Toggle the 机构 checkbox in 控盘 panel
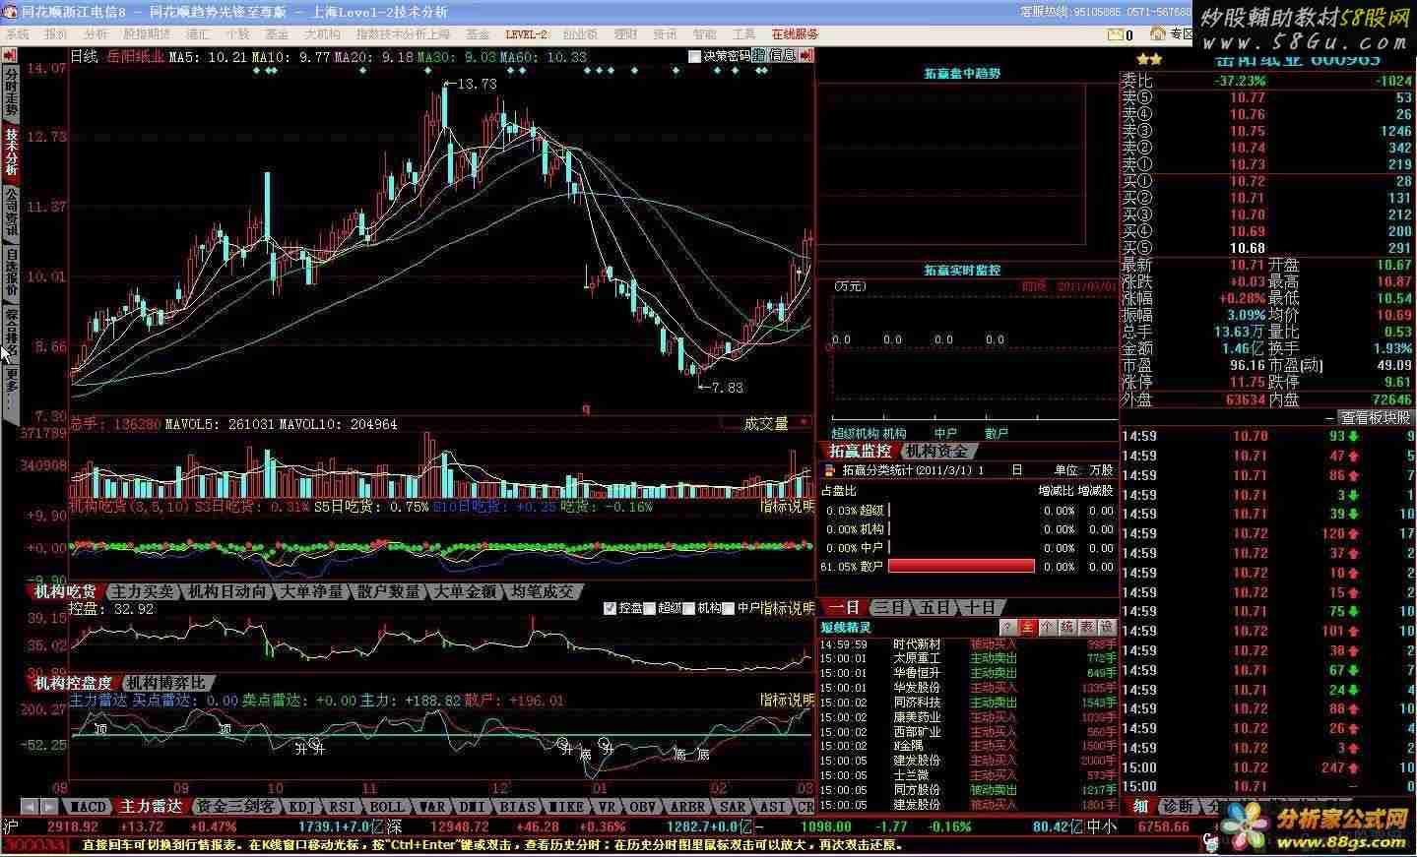 coord(688,609)
